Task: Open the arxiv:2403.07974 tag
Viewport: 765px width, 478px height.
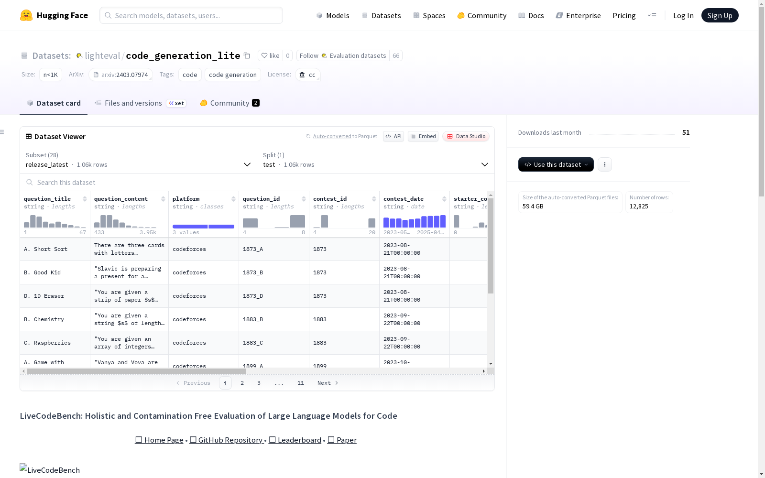Action: 120,75
